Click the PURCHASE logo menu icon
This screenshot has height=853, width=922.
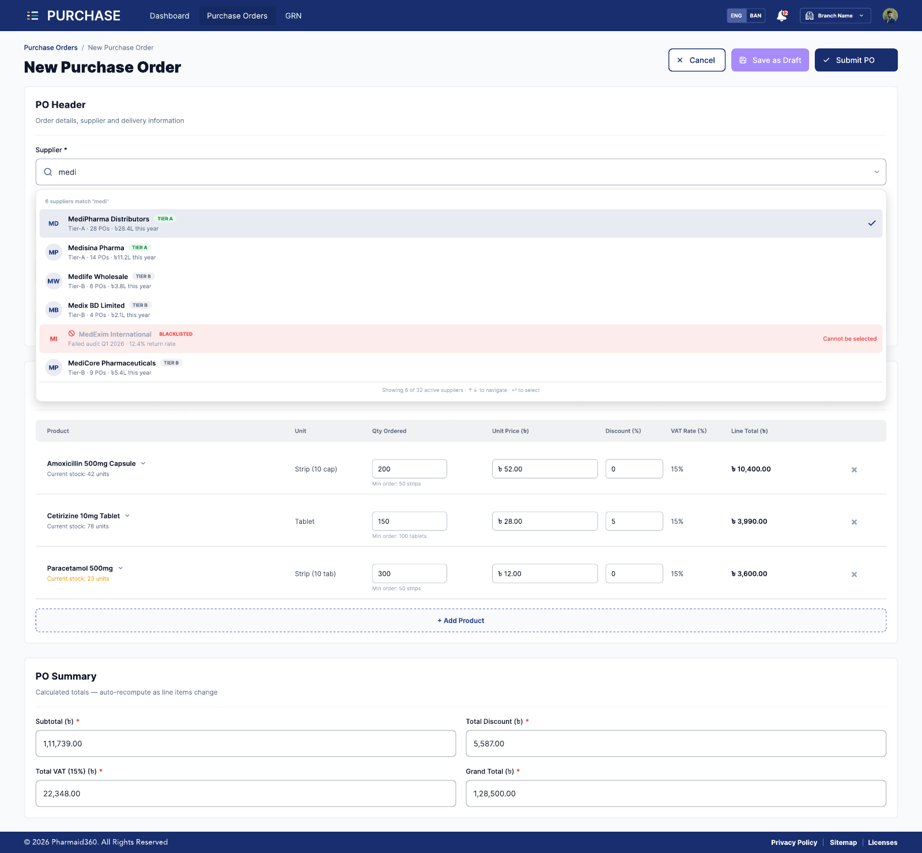click(32, 16)
